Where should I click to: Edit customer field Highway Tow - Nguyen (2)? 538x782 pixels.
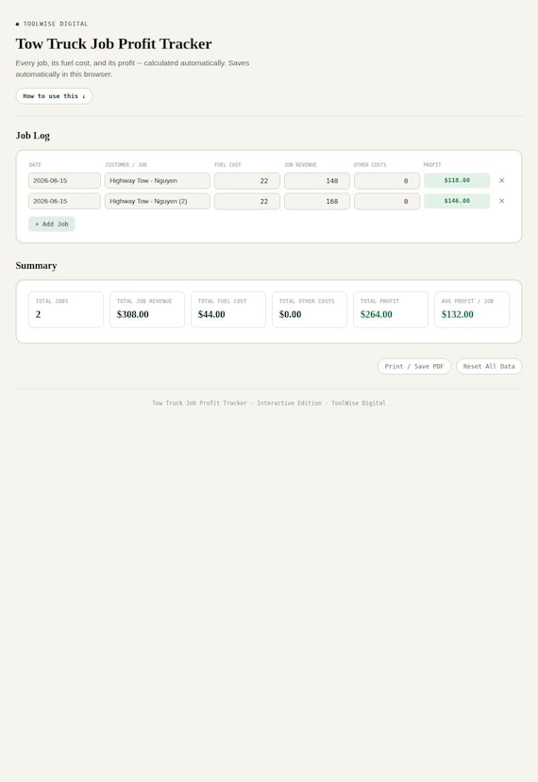tap(158, 201)
